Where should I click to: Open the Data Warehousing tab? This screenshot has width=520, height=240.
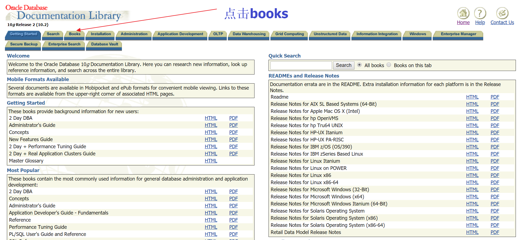click(x=249, y=35)
